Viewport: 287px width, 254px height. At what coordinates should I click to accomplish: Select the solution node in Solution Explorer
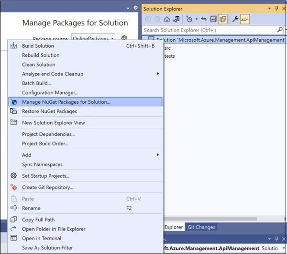[214, 40]
